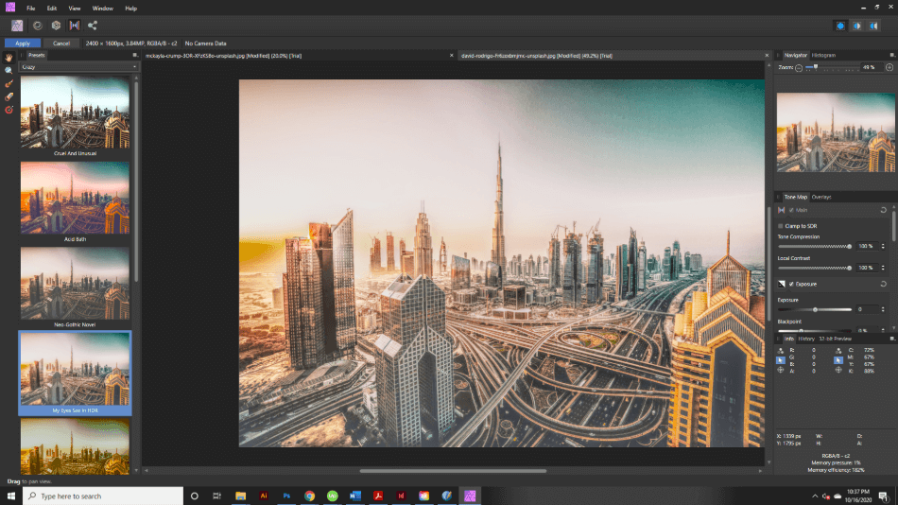This screenshot has width=898, height=505.
Task: Open the View menu
Action: coord(75,8)
